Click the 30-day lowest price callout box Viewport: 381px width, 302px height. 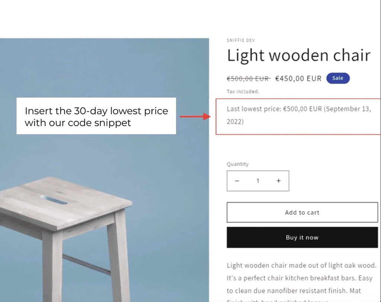point(96,116)
